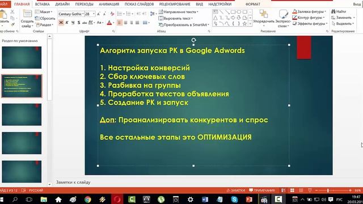This screenshot has width=363, height=204.
Task: Toggle left text alignment
Action: pos(120,23)
